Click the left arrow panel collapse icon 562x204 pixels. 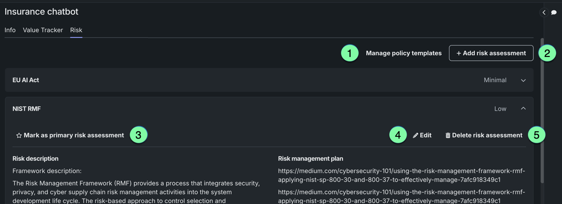pos(544,12)
